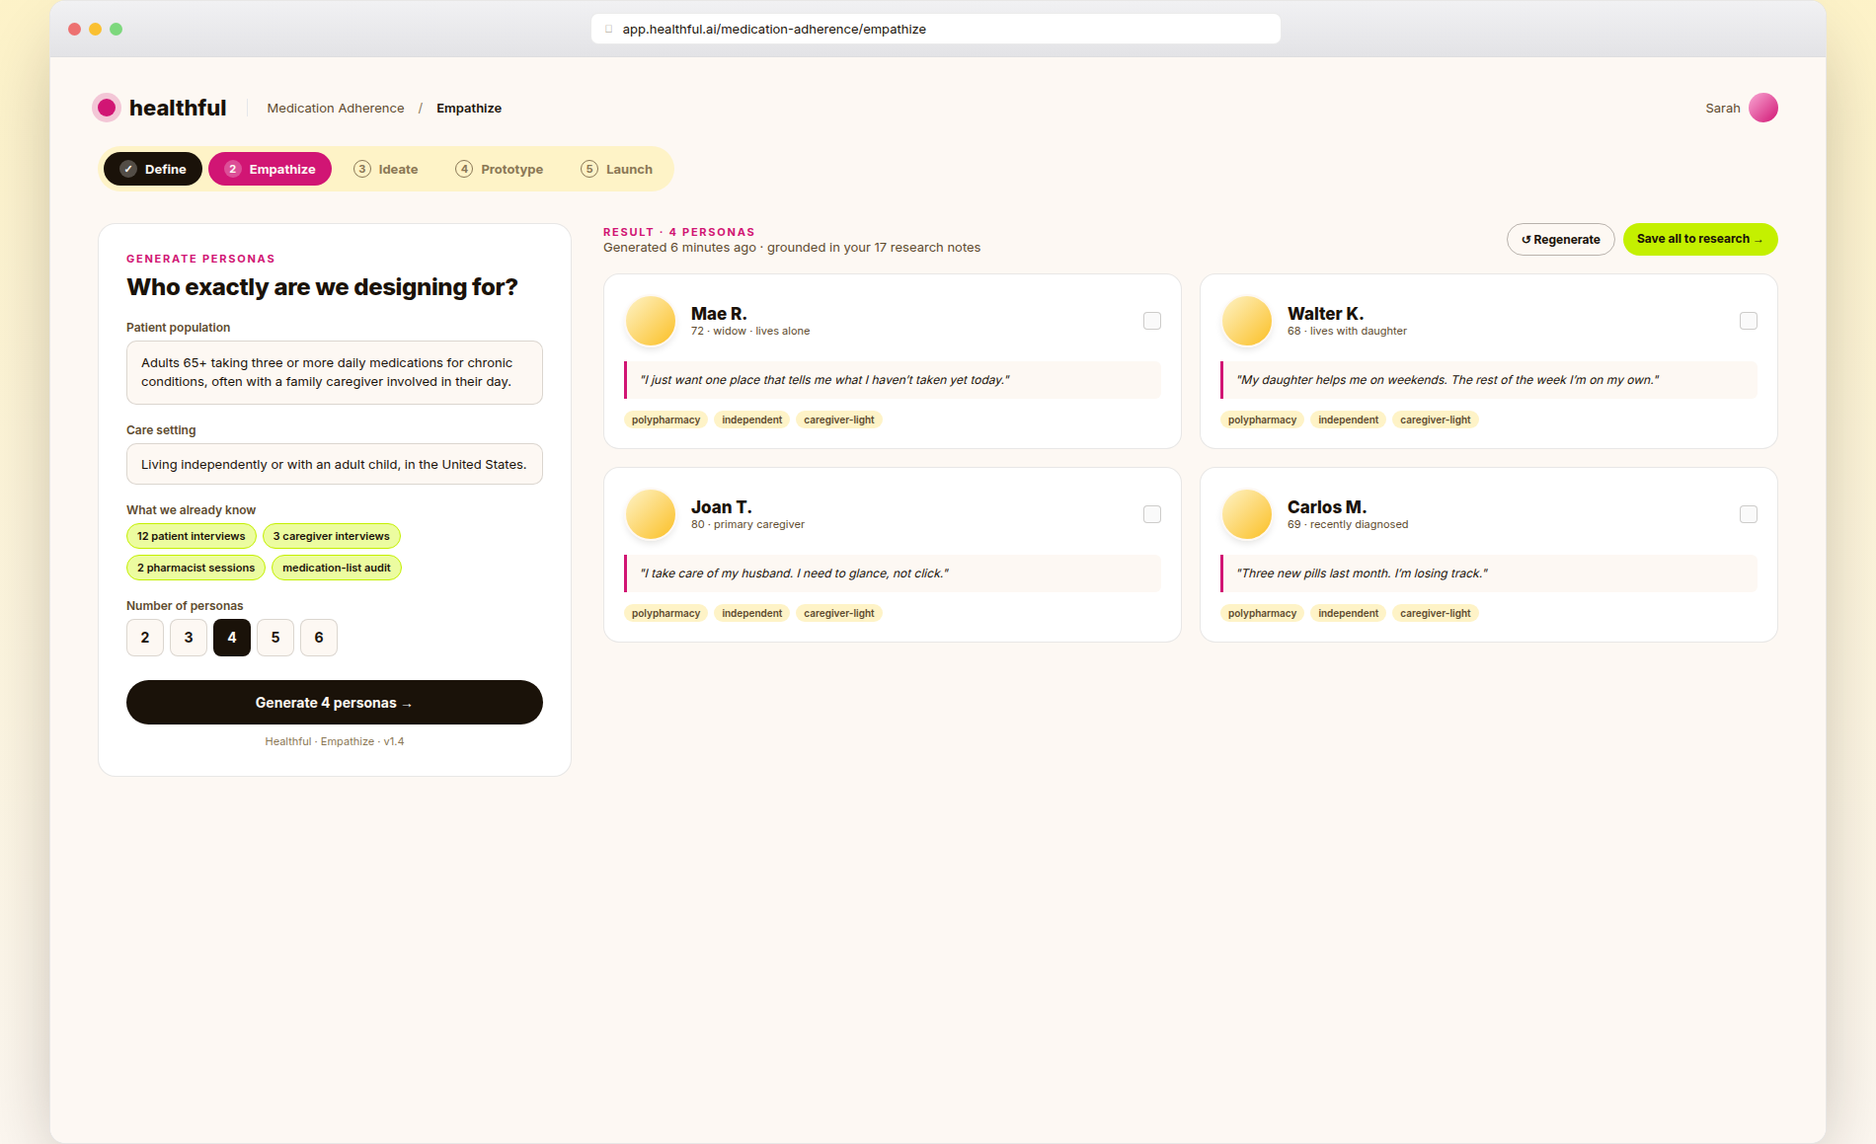Switch to the Ideate step
The width and height of the screenshot is (1876, 1144).
click(x=386, y=169)
